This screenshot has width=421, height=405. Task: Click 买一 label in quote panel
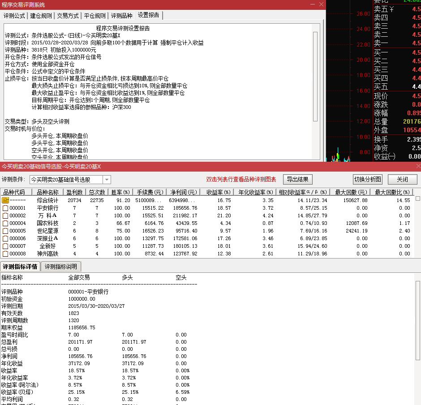[381, 52]
